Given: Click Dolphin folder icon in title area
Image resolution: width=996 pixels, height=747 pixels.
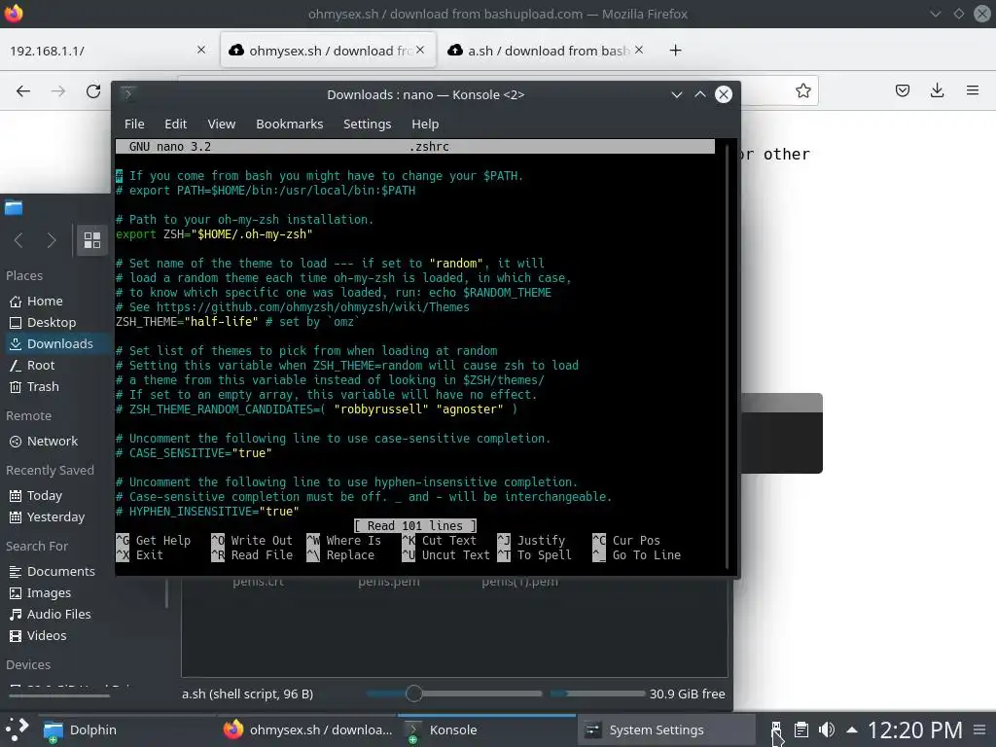Looking at the screenshot, I should pos(14,208).
